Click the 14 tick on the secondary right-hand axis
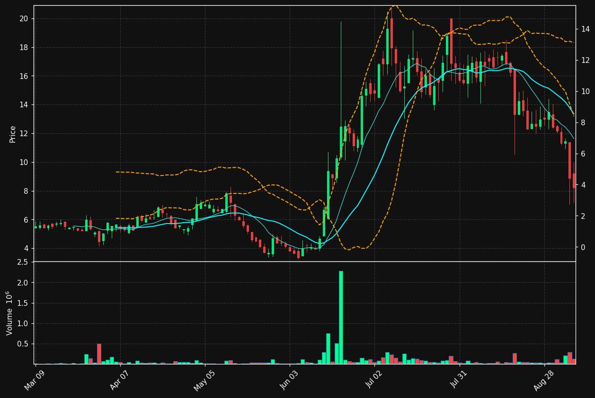The image size is (595, 398). pyautogui.click(x=585, y=29)
